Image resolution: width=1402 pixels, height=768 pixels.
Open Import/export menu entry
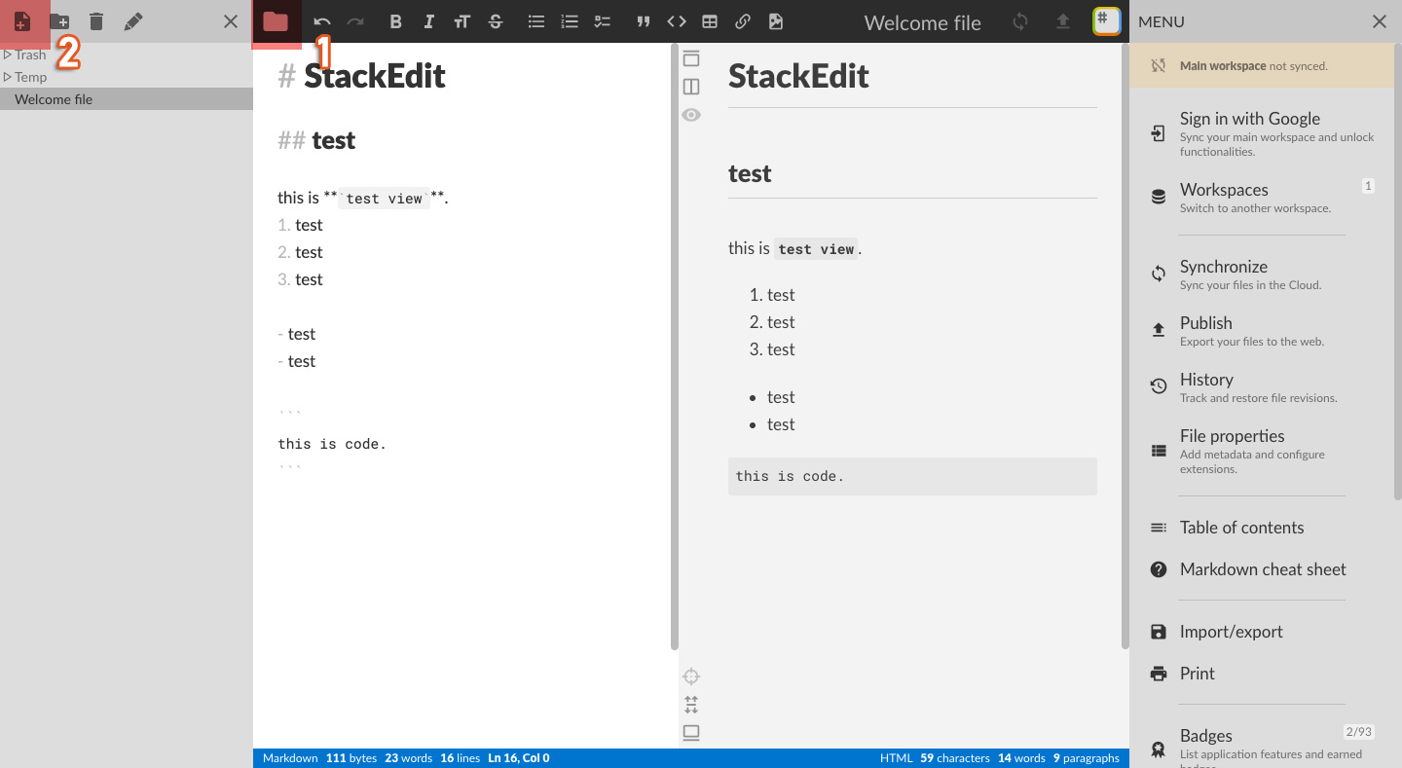point(1262,632)
